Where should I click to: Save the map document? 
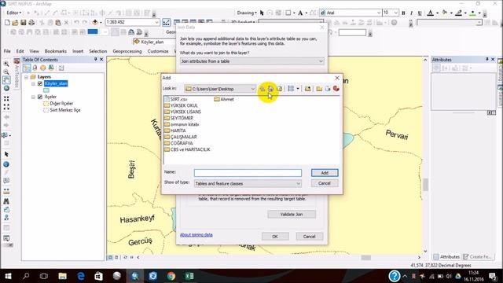(x=23, y=23)
